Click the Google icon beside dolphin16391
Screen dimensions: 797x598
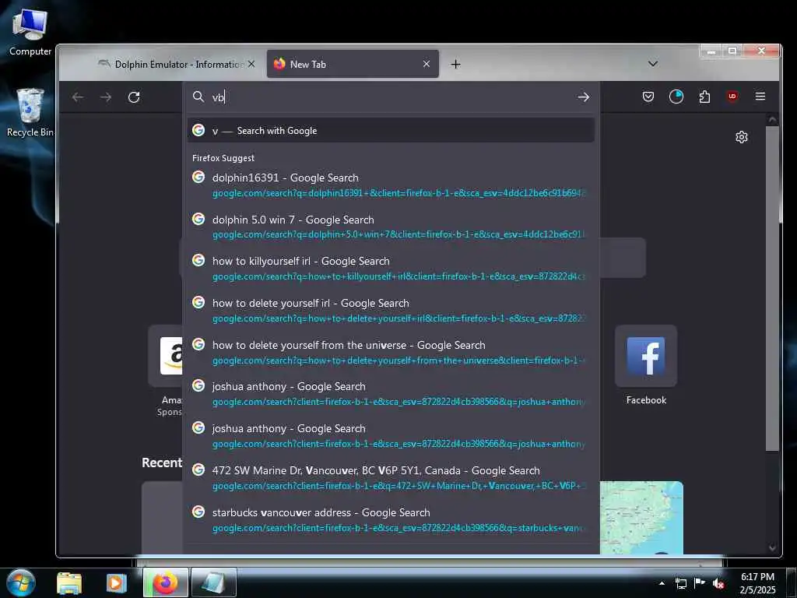click(198, 177)
